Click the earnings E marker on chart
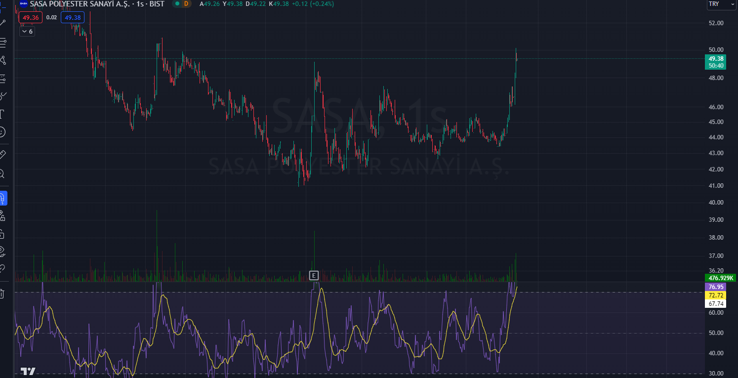 click(x=314, y=275)
